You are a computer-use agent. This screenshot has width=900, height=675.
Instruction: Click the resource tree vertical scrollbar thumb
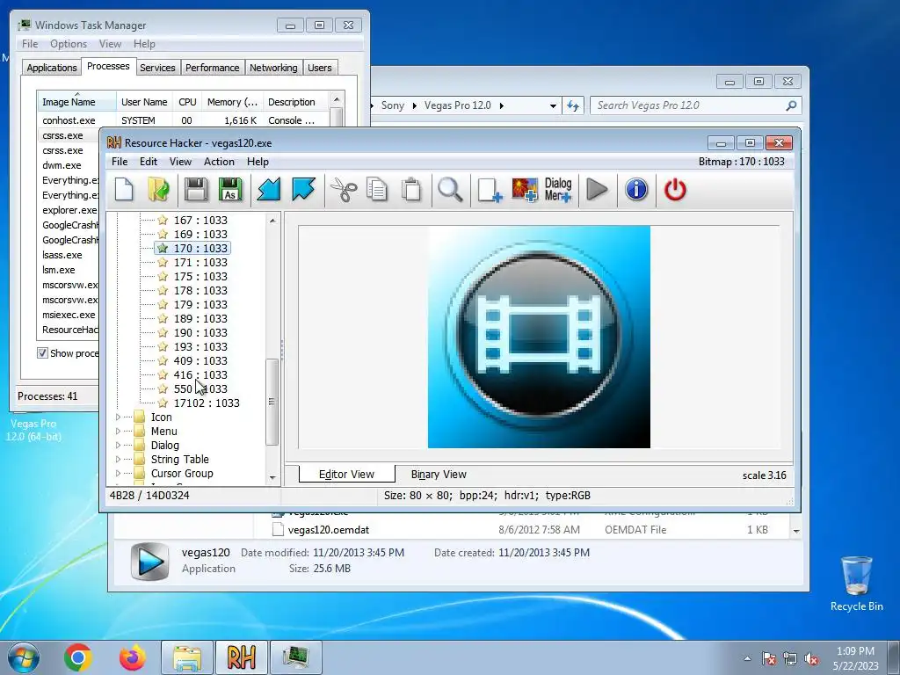[x=272, y=402]
